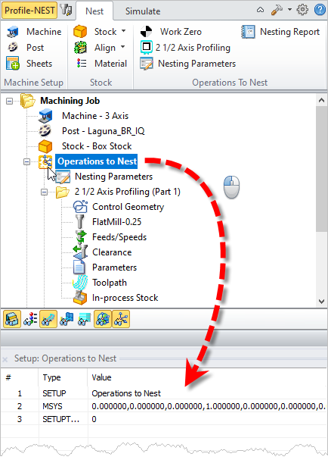The width and height of the screenshot is (328, 463).
Task: Toggle the highlighted globe visibility icon
Action: point(103,319)
